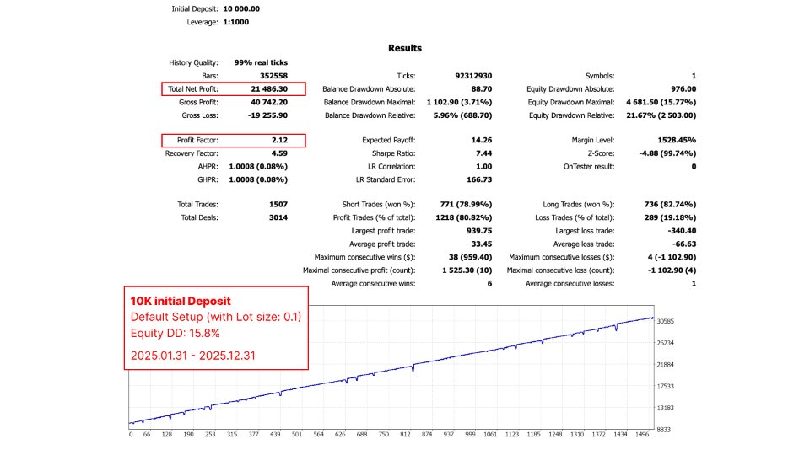
Task: Click the Symbols label
Action: point(600,76)
